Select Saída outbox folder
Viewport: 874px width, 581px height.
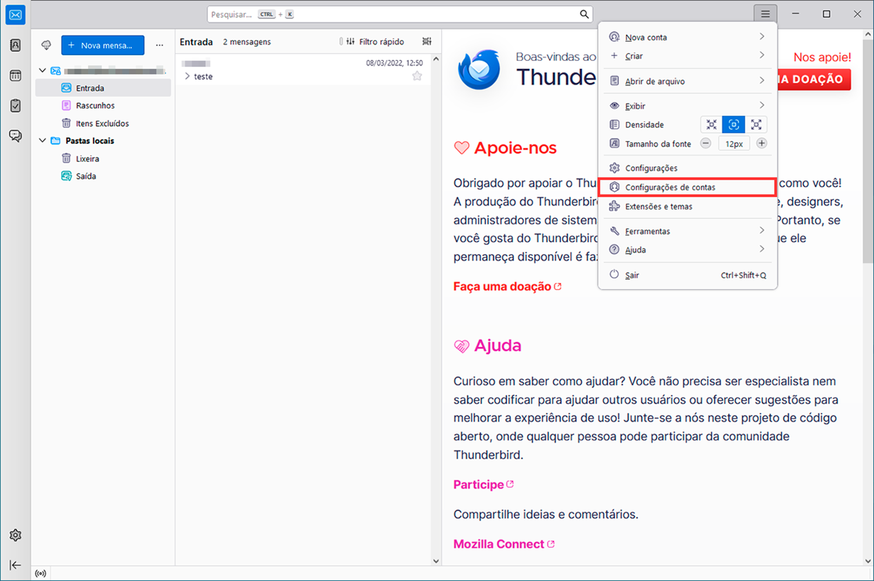click(x=103, y=176)
